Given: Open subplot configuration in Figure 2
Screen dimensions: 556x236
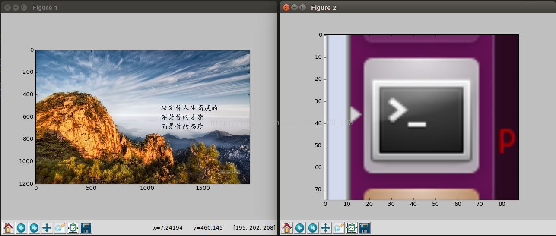Looking at the screenshot, I should 351,228.
